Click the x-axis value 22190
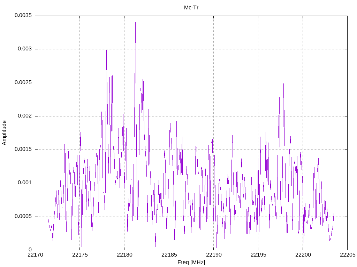 [214, 255]
